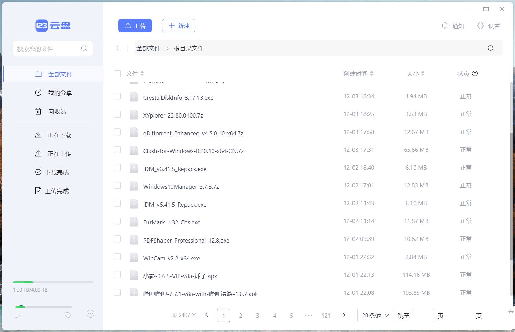
Task: Tick the checkbox for CrystalDiskInfo-8.17.13.exe
Action: click(x=117, y=96)
